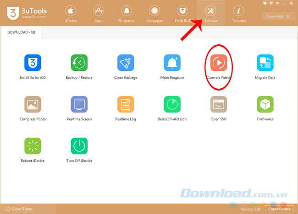Open the Realtime Log viewer

coord(126,104)
